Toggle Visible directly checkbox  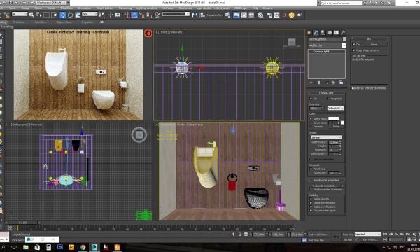[311, 199]
